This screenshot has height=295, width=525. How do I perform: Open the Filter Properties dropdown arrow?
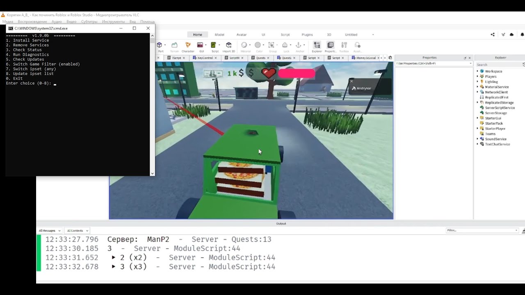pyautogui.click(x=470, y=64)
